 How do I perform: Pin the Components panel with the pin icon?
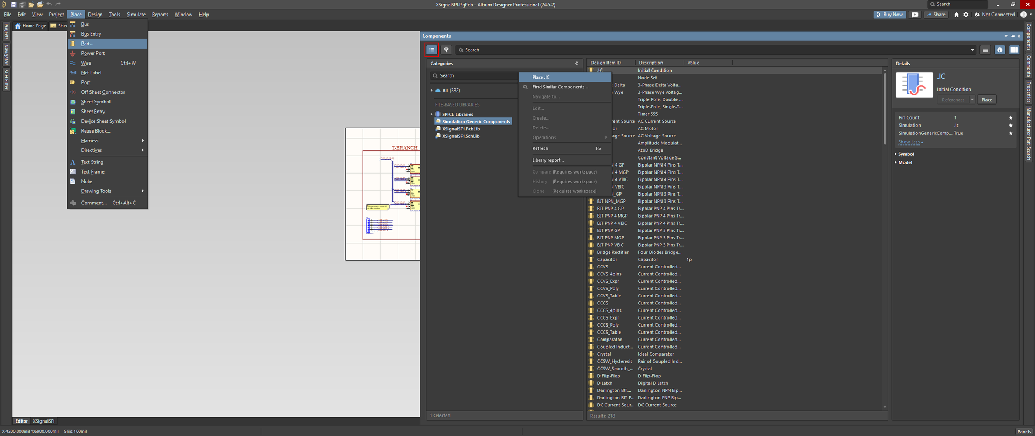(1012, 36)
